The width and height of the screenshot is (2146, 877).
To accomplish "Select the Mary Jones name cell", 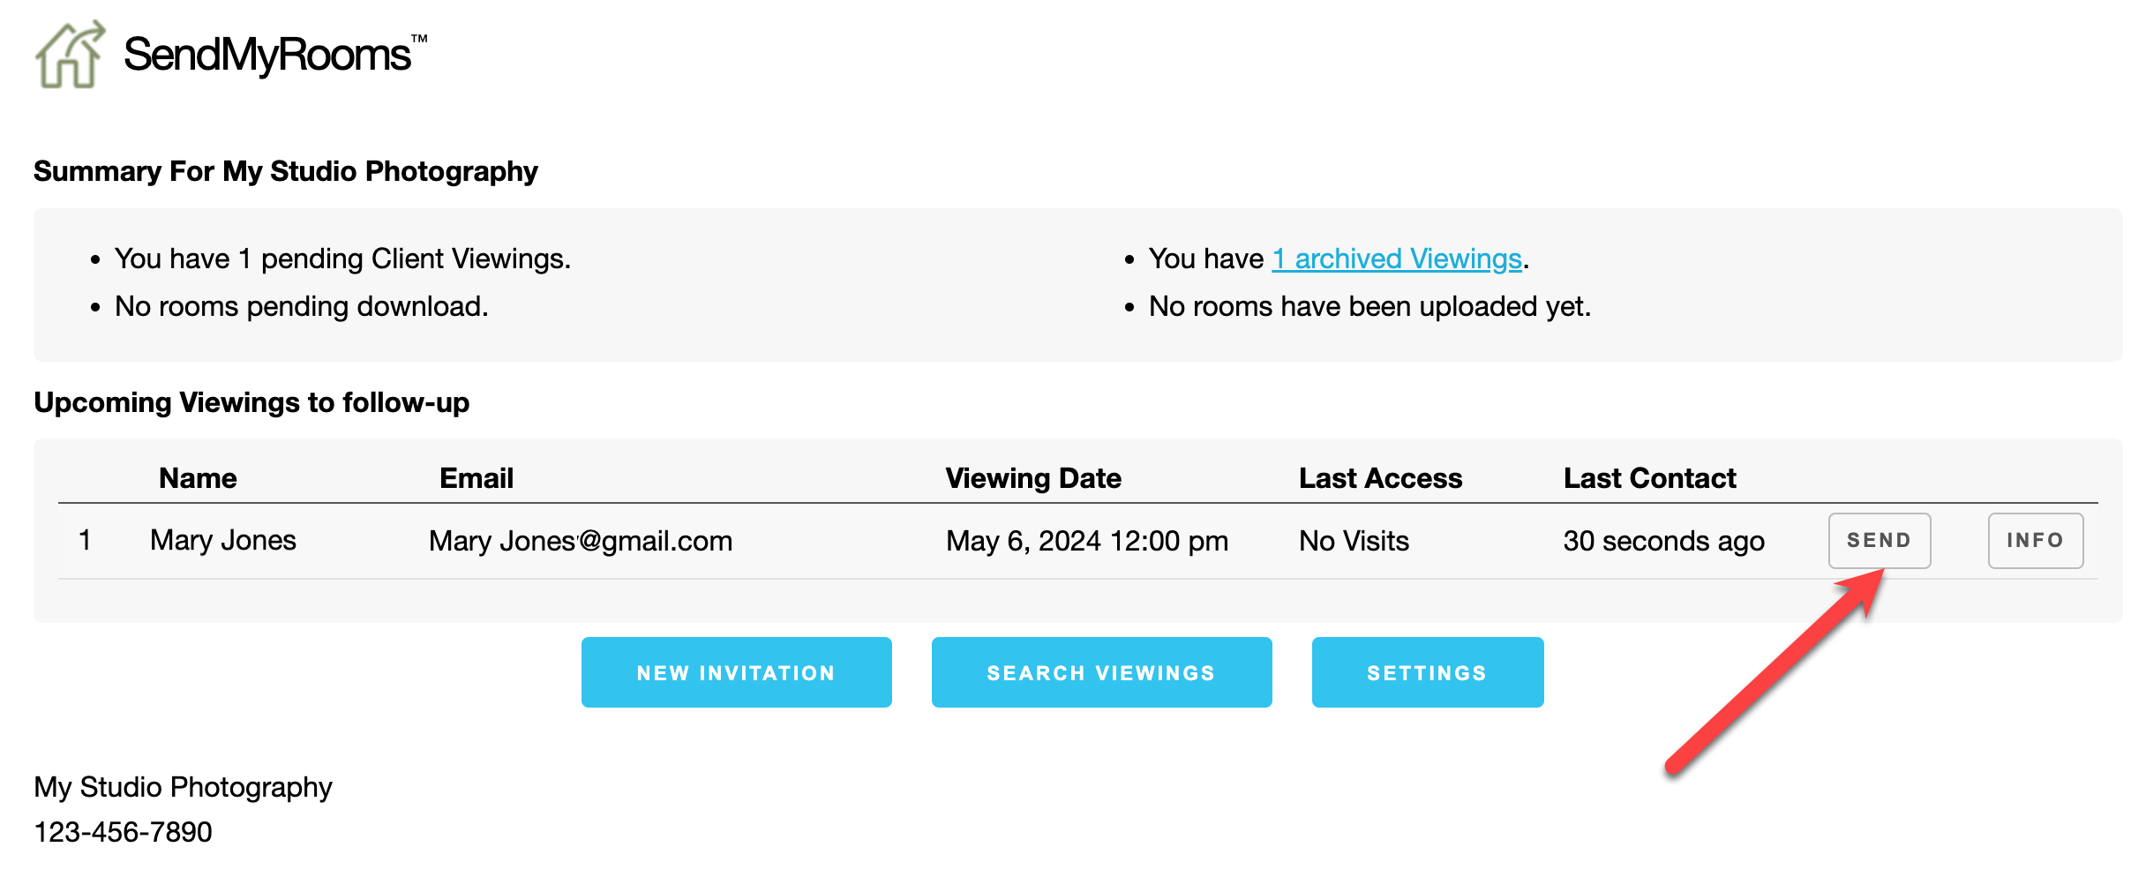I will [x=223, y=540].
